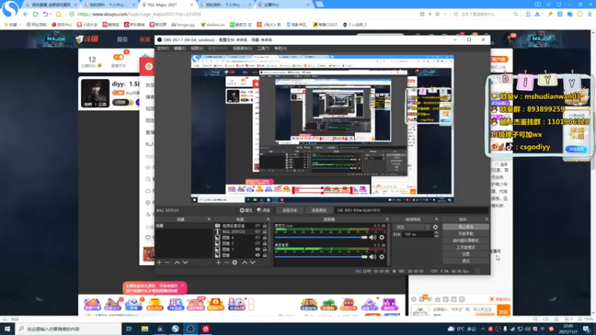Screen dimensions: 596x335
Task: Pop out the scene transitions dock
Action: point(437,219)
